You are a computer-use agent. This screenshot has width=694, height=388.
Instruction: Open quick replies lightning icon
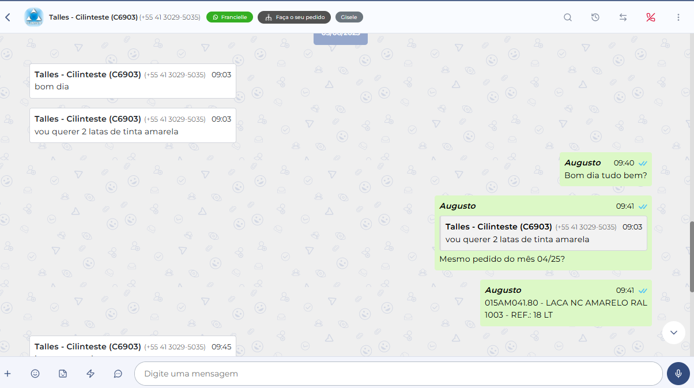(x=90, y=374)
